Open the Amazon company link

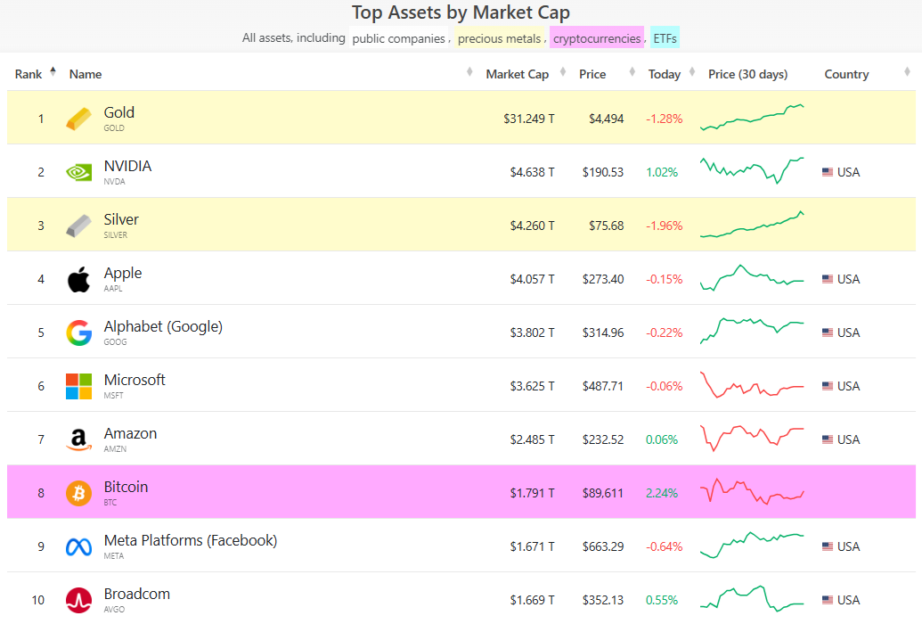pos(130,434)
